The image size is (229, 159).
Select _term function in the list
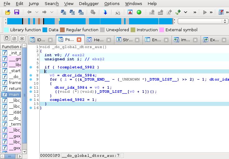coord(11,124)
